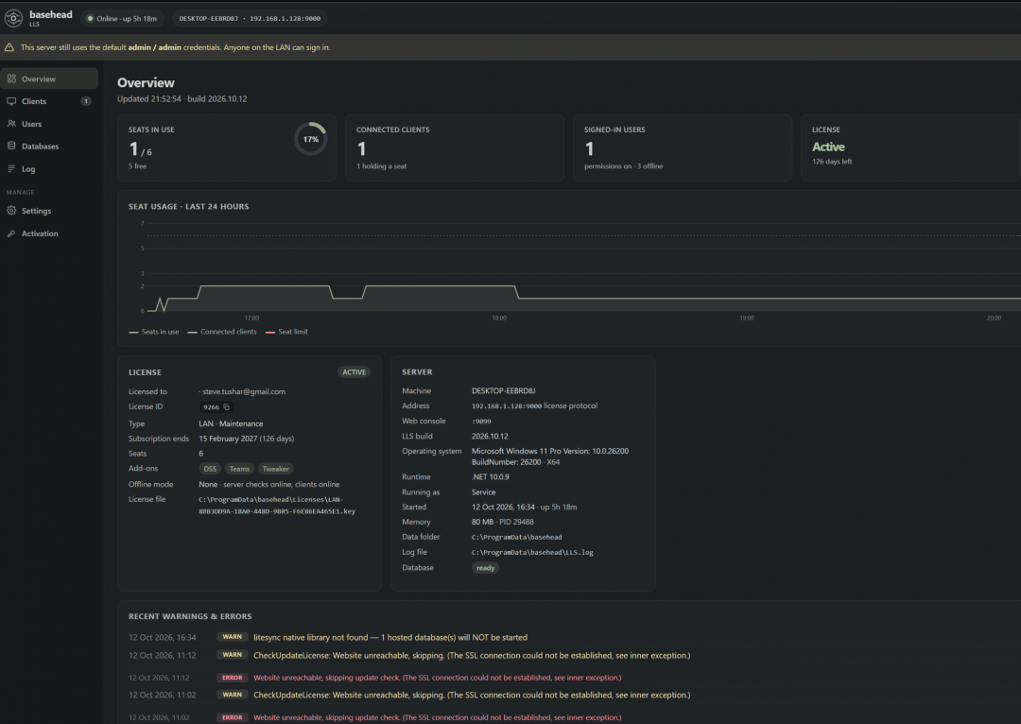
Task: Click the Data folder path value
Action: pyautogui.click(x=516, y=537)
